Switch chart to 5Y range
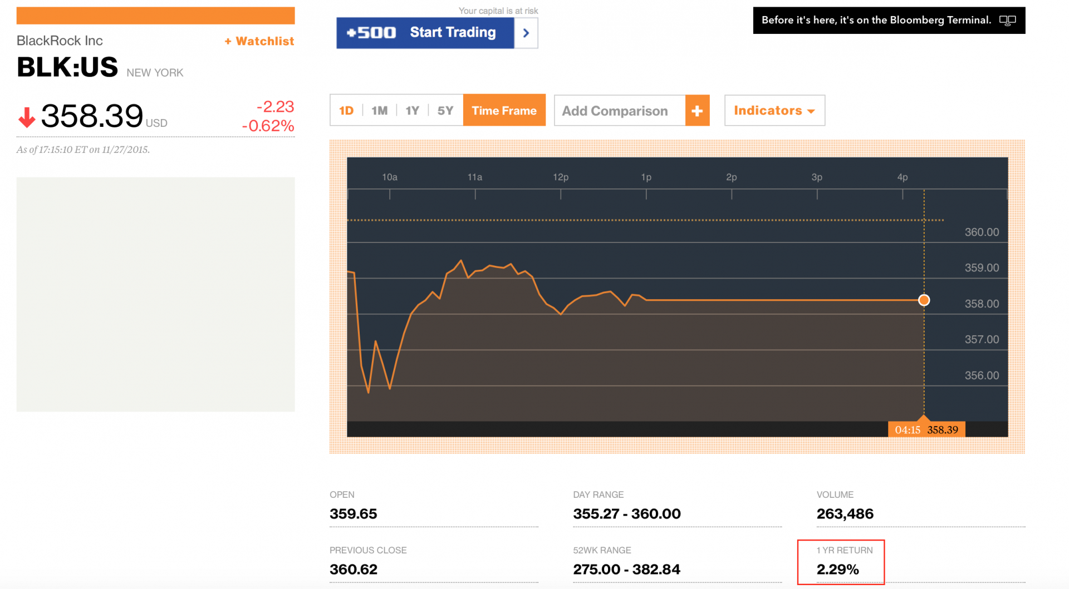Screen dimensions: 1069x589 pos(445,111)
